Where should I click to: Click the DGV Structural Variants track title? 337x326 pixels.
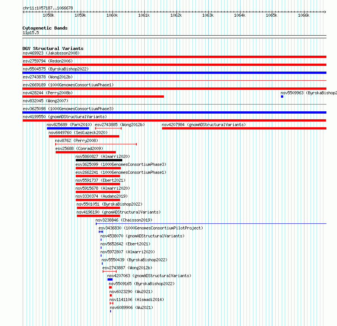coord(53,48)
